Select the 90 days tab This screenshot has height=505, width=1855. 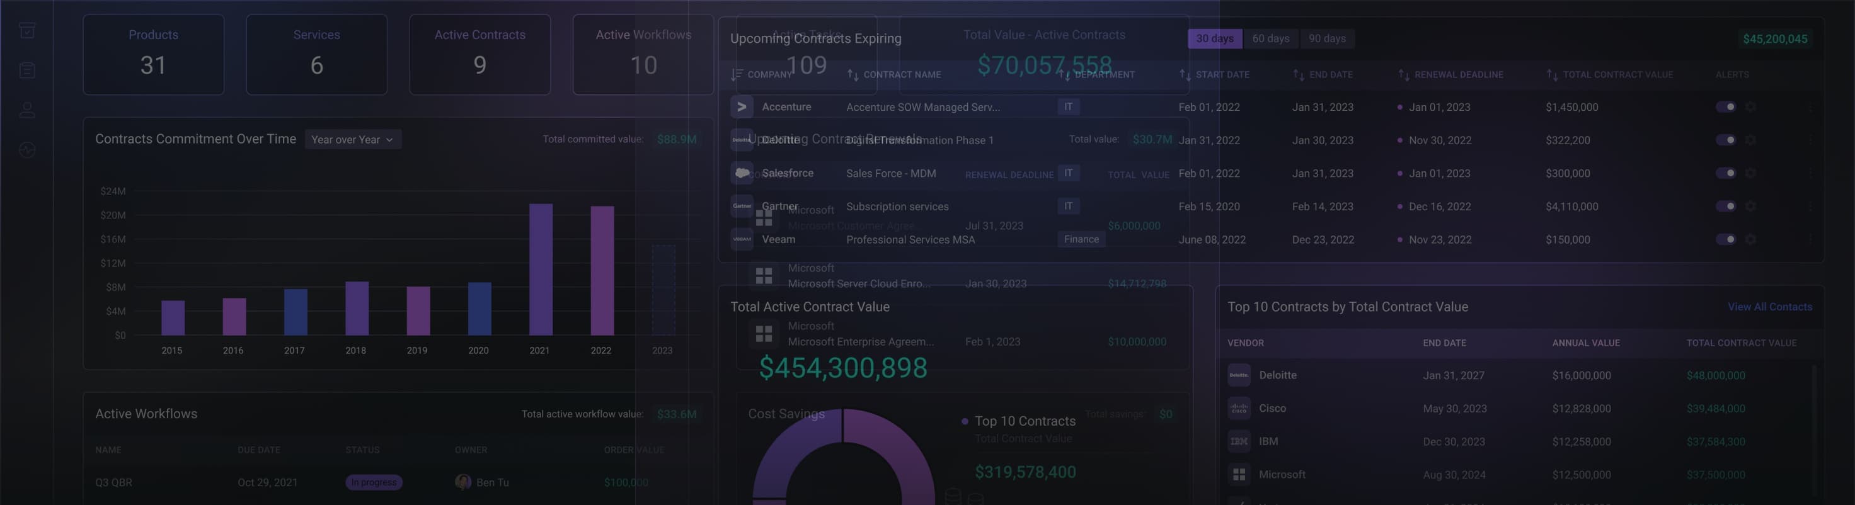click(x=1326, y=39)
